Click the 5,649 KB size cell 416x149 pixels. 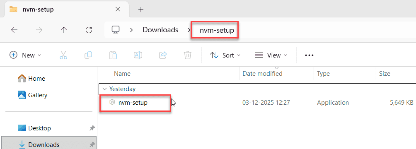pyautogui.click(x=401, y=103)
